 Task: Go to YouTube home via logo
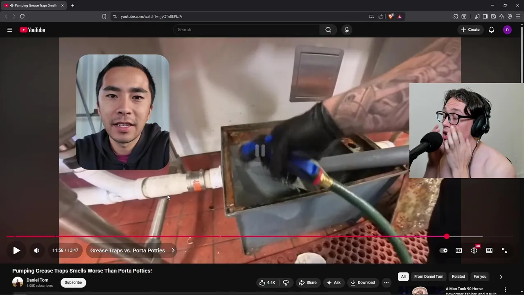32,30
